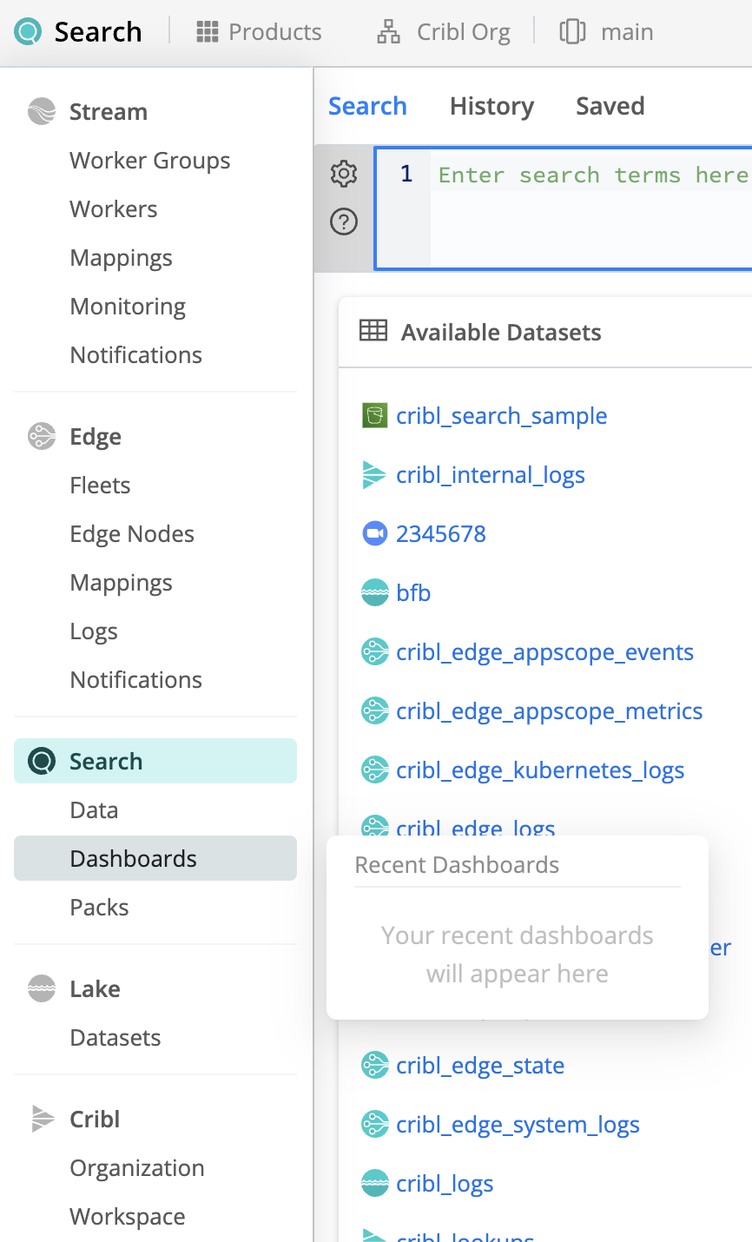
Task: Open the Cribl Org selector
Action: 443,32
